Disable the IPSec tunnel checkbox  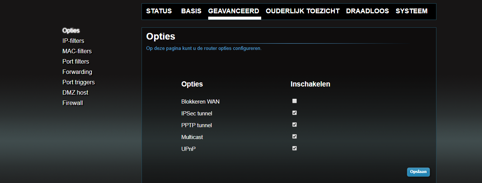(295, 113)
